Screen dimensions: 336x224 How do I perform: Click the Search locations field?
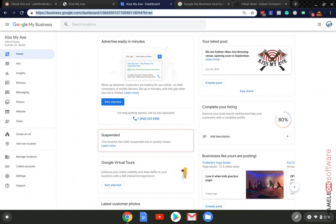click(133, 24)
